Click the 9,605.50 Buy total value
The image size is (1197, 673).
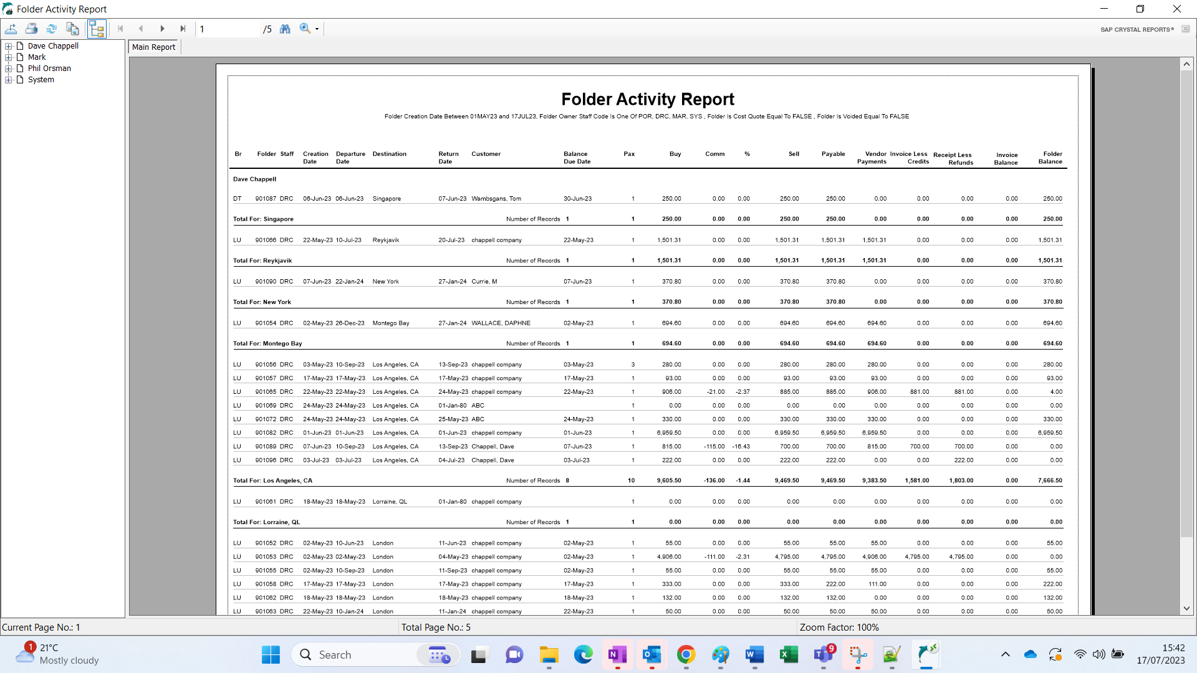pos(669,480)
